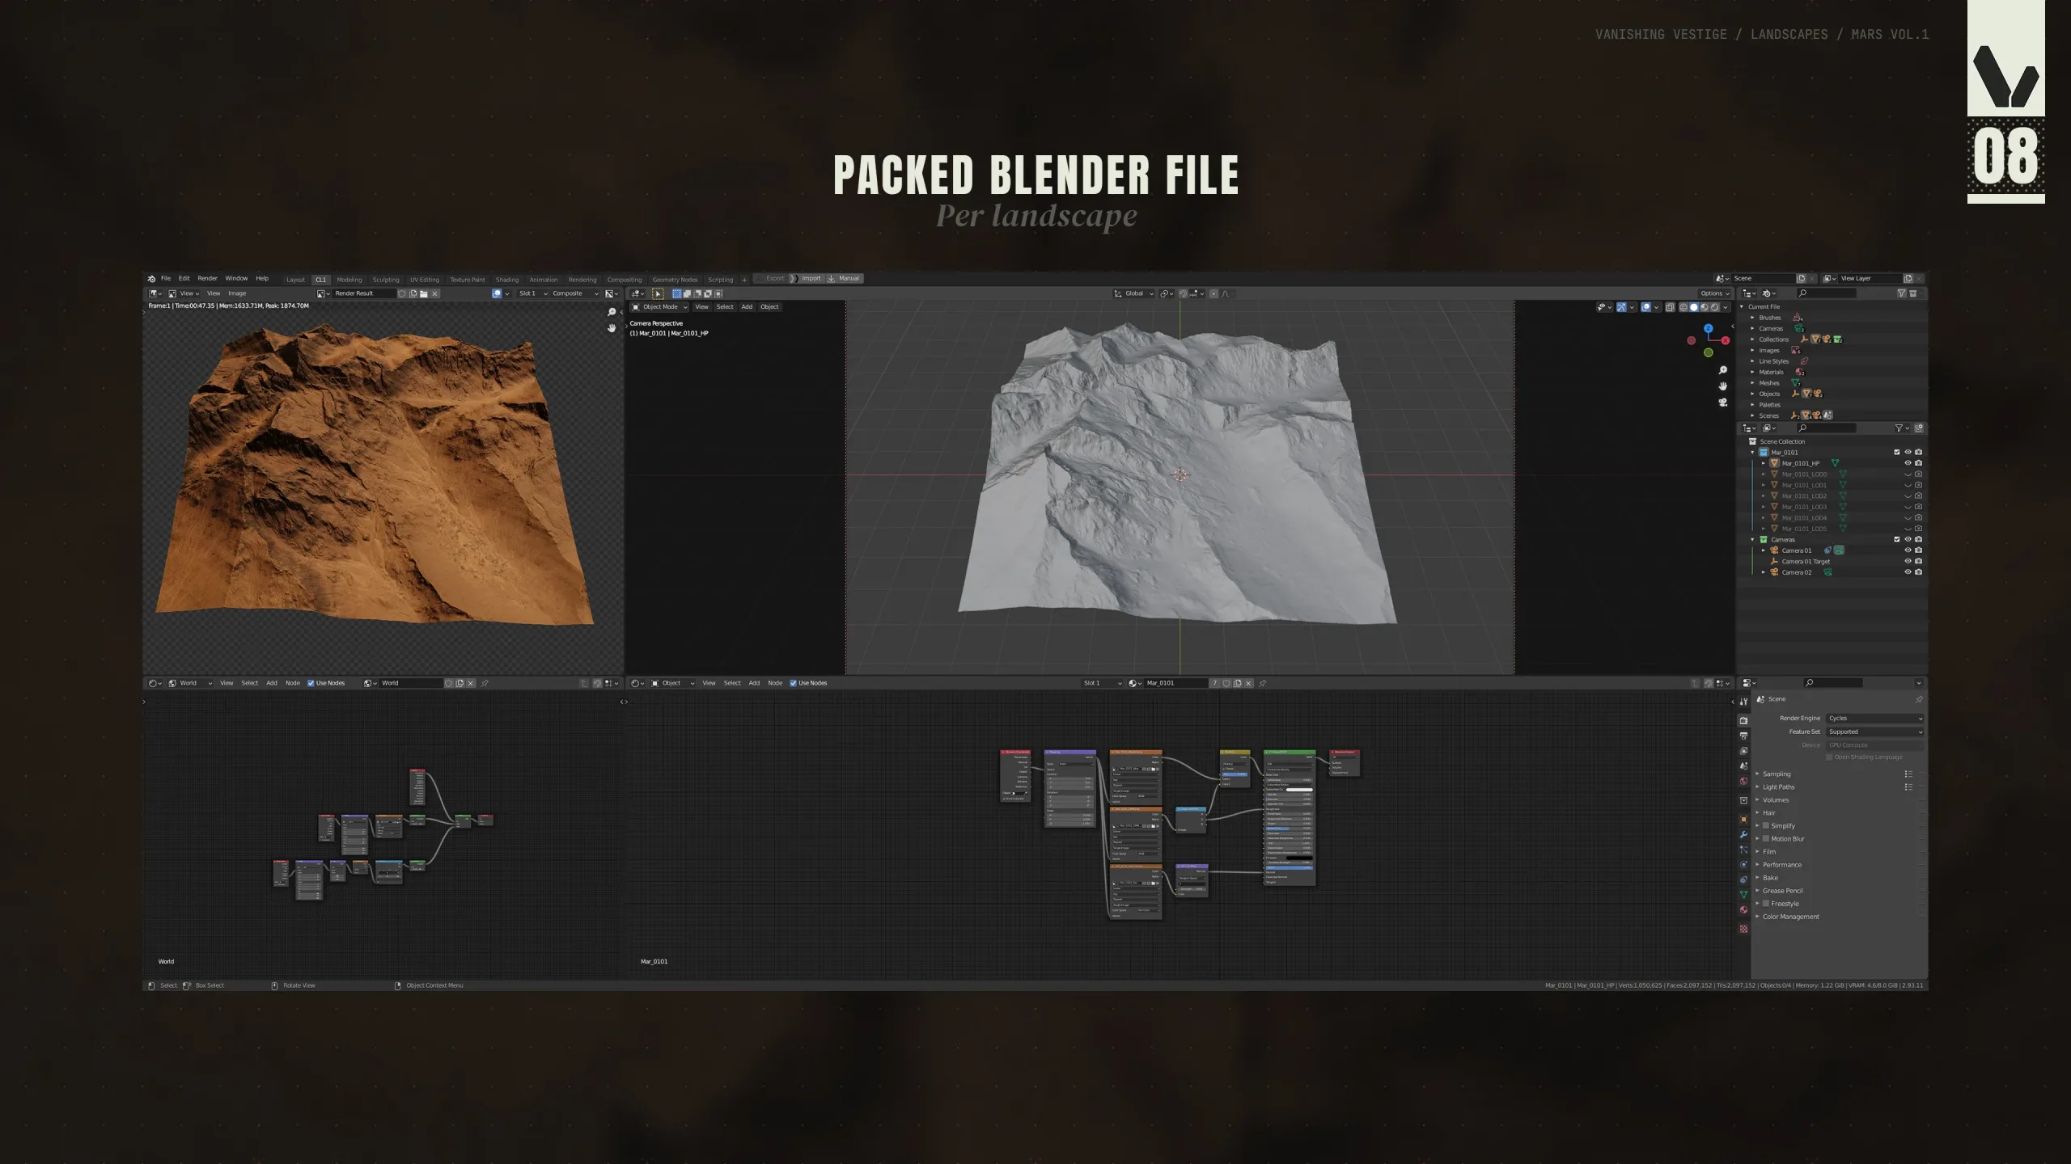The image size is (2071, 1164).
Task: Switch to the Sculpting workspace tab
Action: point(386,280)
